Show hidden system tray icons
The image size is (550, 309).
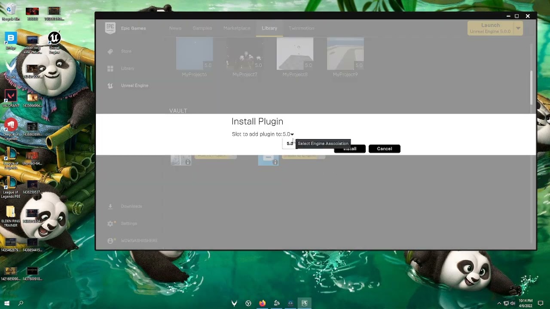(x=499, y=303)
